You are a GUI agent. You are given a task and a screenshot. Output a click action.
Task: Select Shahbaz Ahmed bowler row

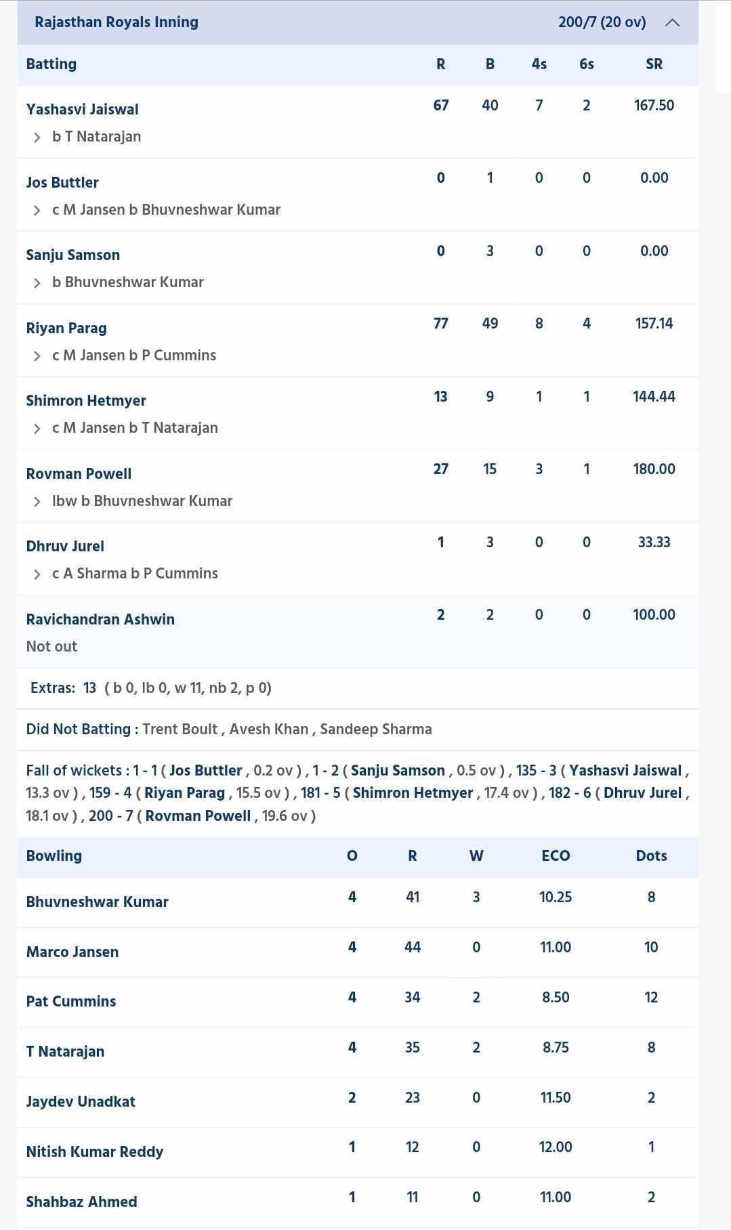pos(358,1202)
